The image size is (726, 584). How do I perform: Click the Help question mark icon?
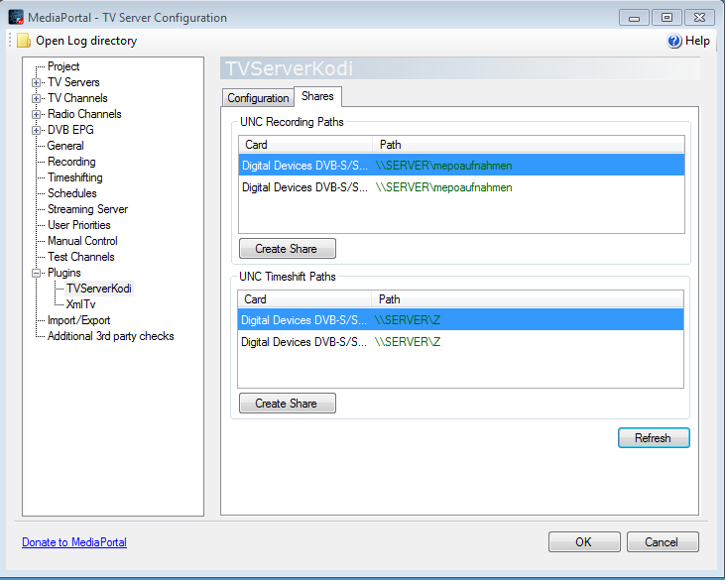674,41
